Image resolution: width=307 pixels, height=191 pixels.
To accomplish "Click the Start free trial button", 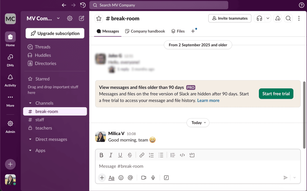I will click(276, 94).
